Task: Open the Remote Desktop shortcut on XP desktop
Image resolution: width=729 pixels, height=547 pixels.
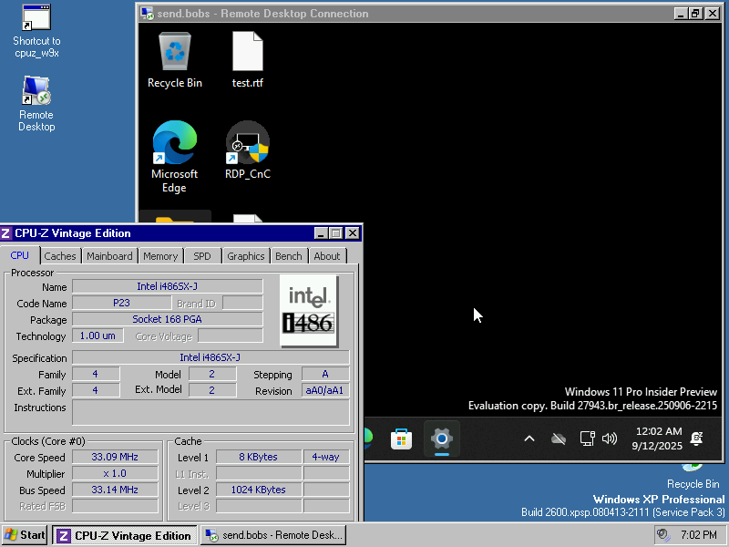Action: [36, 104]
